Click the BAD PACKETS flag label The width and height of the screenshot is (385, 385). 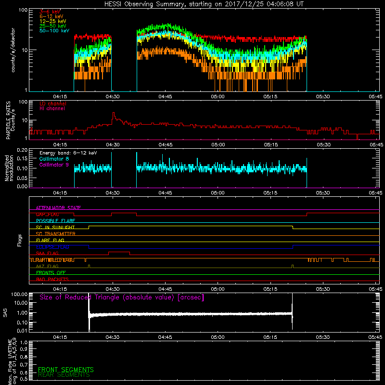click(52, 279)
